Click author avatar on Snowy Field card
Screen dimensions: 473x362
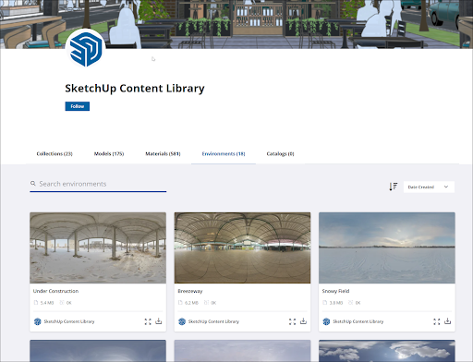(x=326, y=321)
